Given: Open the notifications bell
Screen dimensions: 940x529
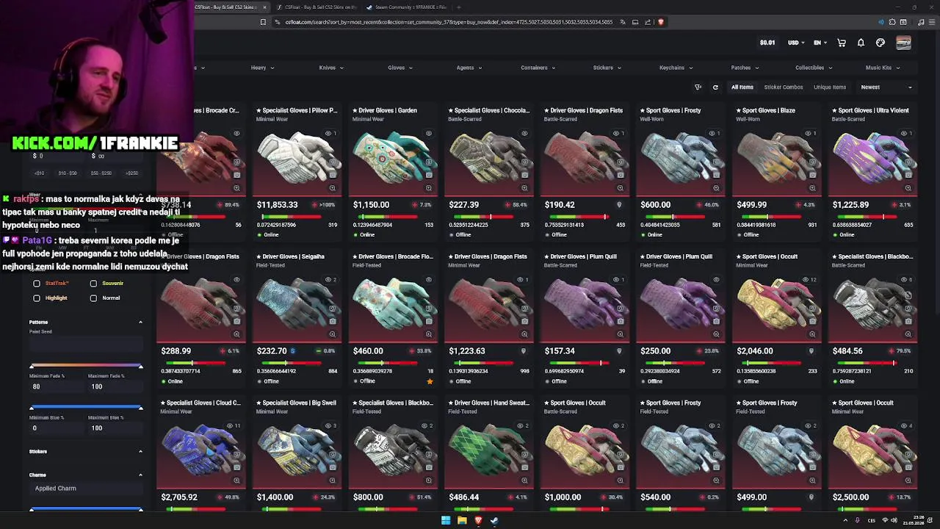Looking at the screenshot, I should tap(861, 43).
